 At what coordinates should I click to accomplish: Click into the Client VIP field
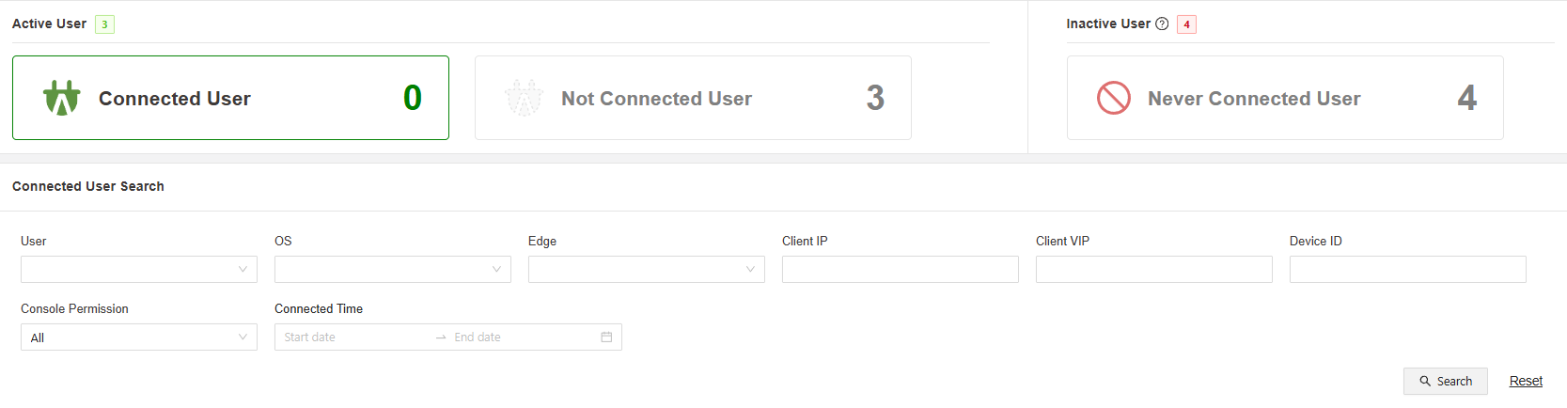(1154, 270)
